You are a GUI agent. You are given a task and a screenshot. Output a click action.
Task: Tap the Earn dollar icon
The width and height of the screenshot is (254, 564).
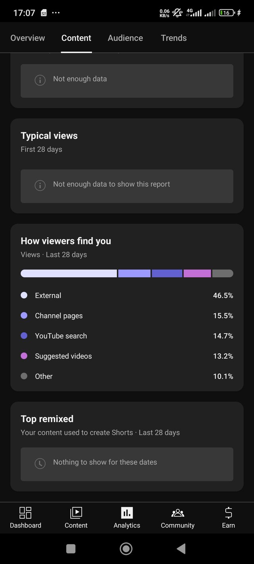tap(228, 513)
